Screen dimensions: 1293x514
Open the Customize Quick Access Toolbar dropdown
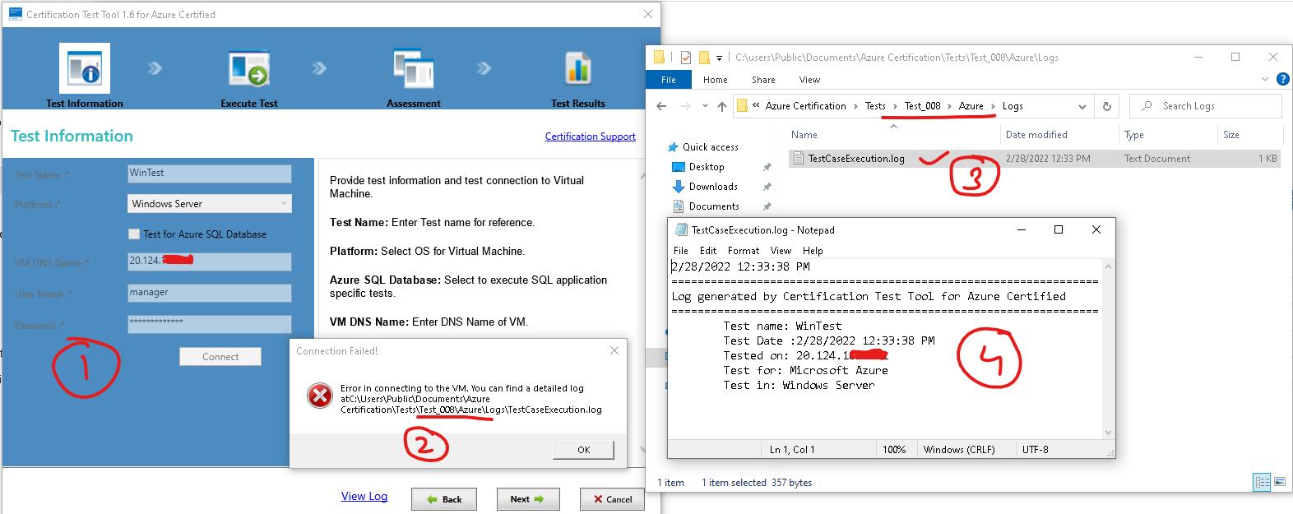719,58
